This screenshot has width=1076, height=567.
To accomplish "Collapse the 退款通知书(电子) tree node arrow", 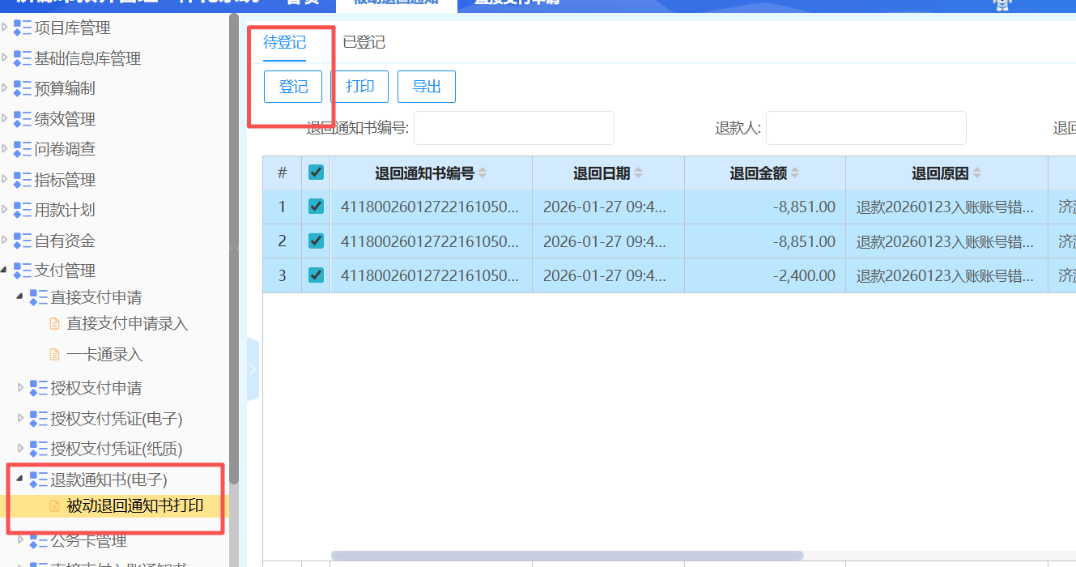I will pyautogui.click(x=20, y=480).
